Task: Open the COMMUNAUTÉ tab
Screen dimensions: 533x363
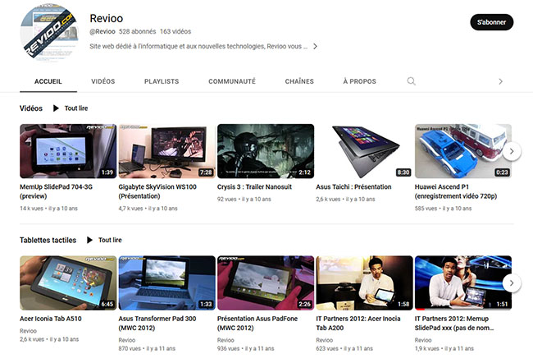Action: tap(232, 81)
